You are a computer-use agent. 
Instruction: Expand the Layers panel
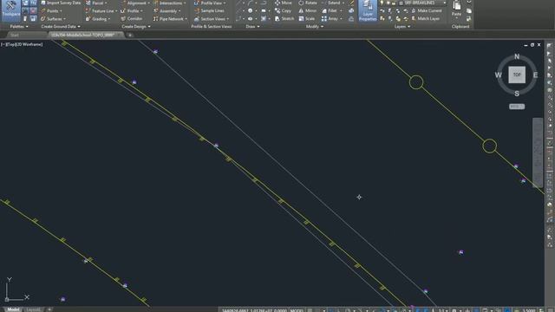click(402, 27)
